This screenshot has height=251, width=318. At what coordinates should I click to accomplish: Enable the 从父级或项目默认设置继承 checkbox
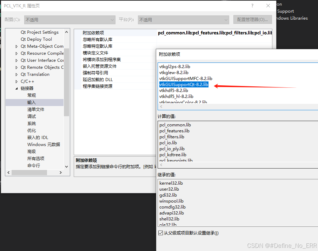[160, 233]
